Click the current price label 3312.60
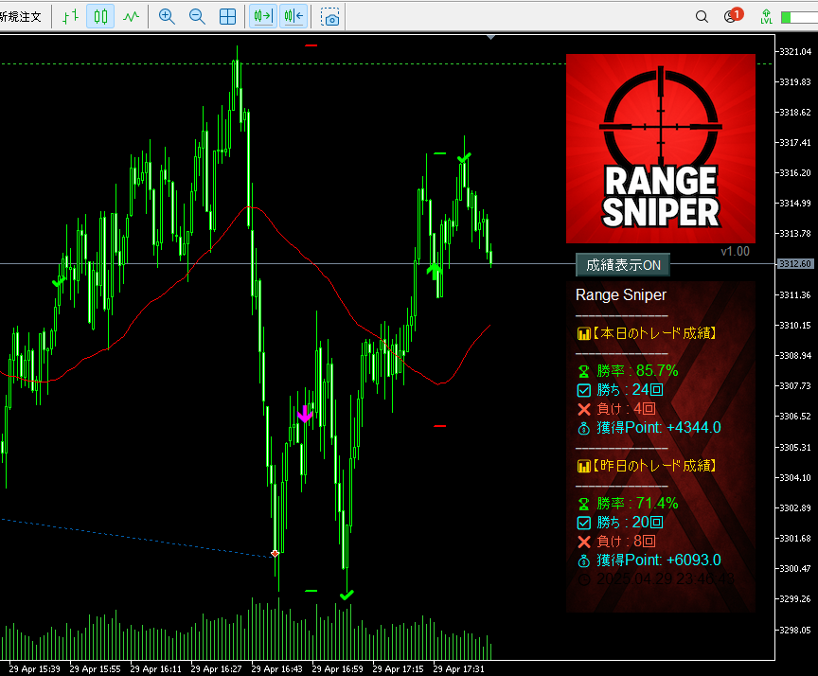818x676 pixels. coord(795,264)
